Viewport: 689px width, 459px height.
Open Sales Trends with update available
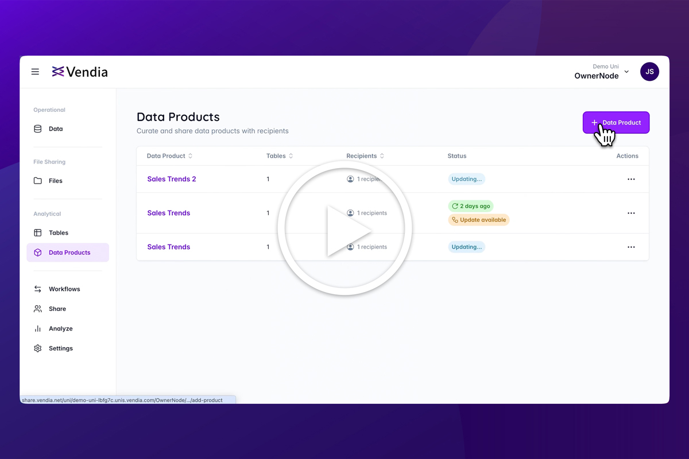click(169, 213)
